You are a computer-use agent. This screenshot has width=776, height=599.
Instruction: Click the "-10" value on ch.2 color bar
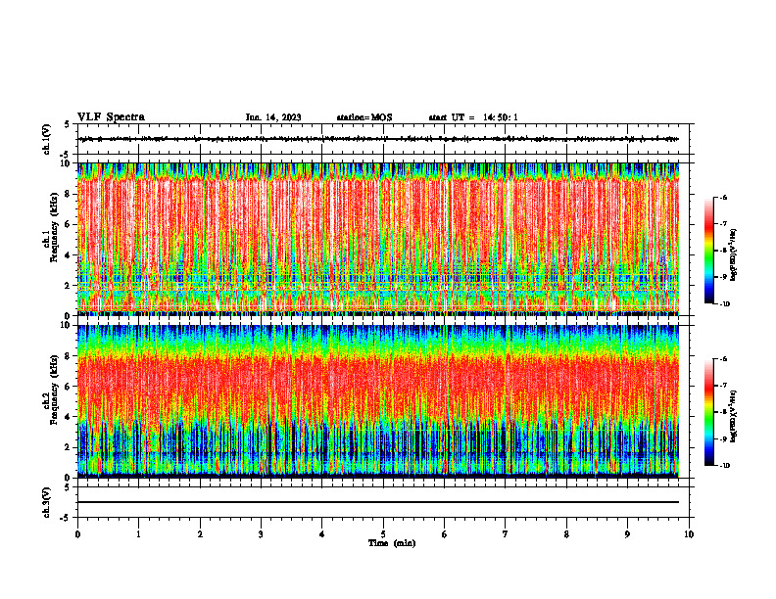pos(724,466)
